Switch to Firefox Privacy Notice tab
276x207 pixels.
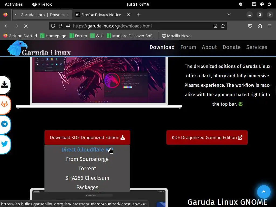[103, 15]
